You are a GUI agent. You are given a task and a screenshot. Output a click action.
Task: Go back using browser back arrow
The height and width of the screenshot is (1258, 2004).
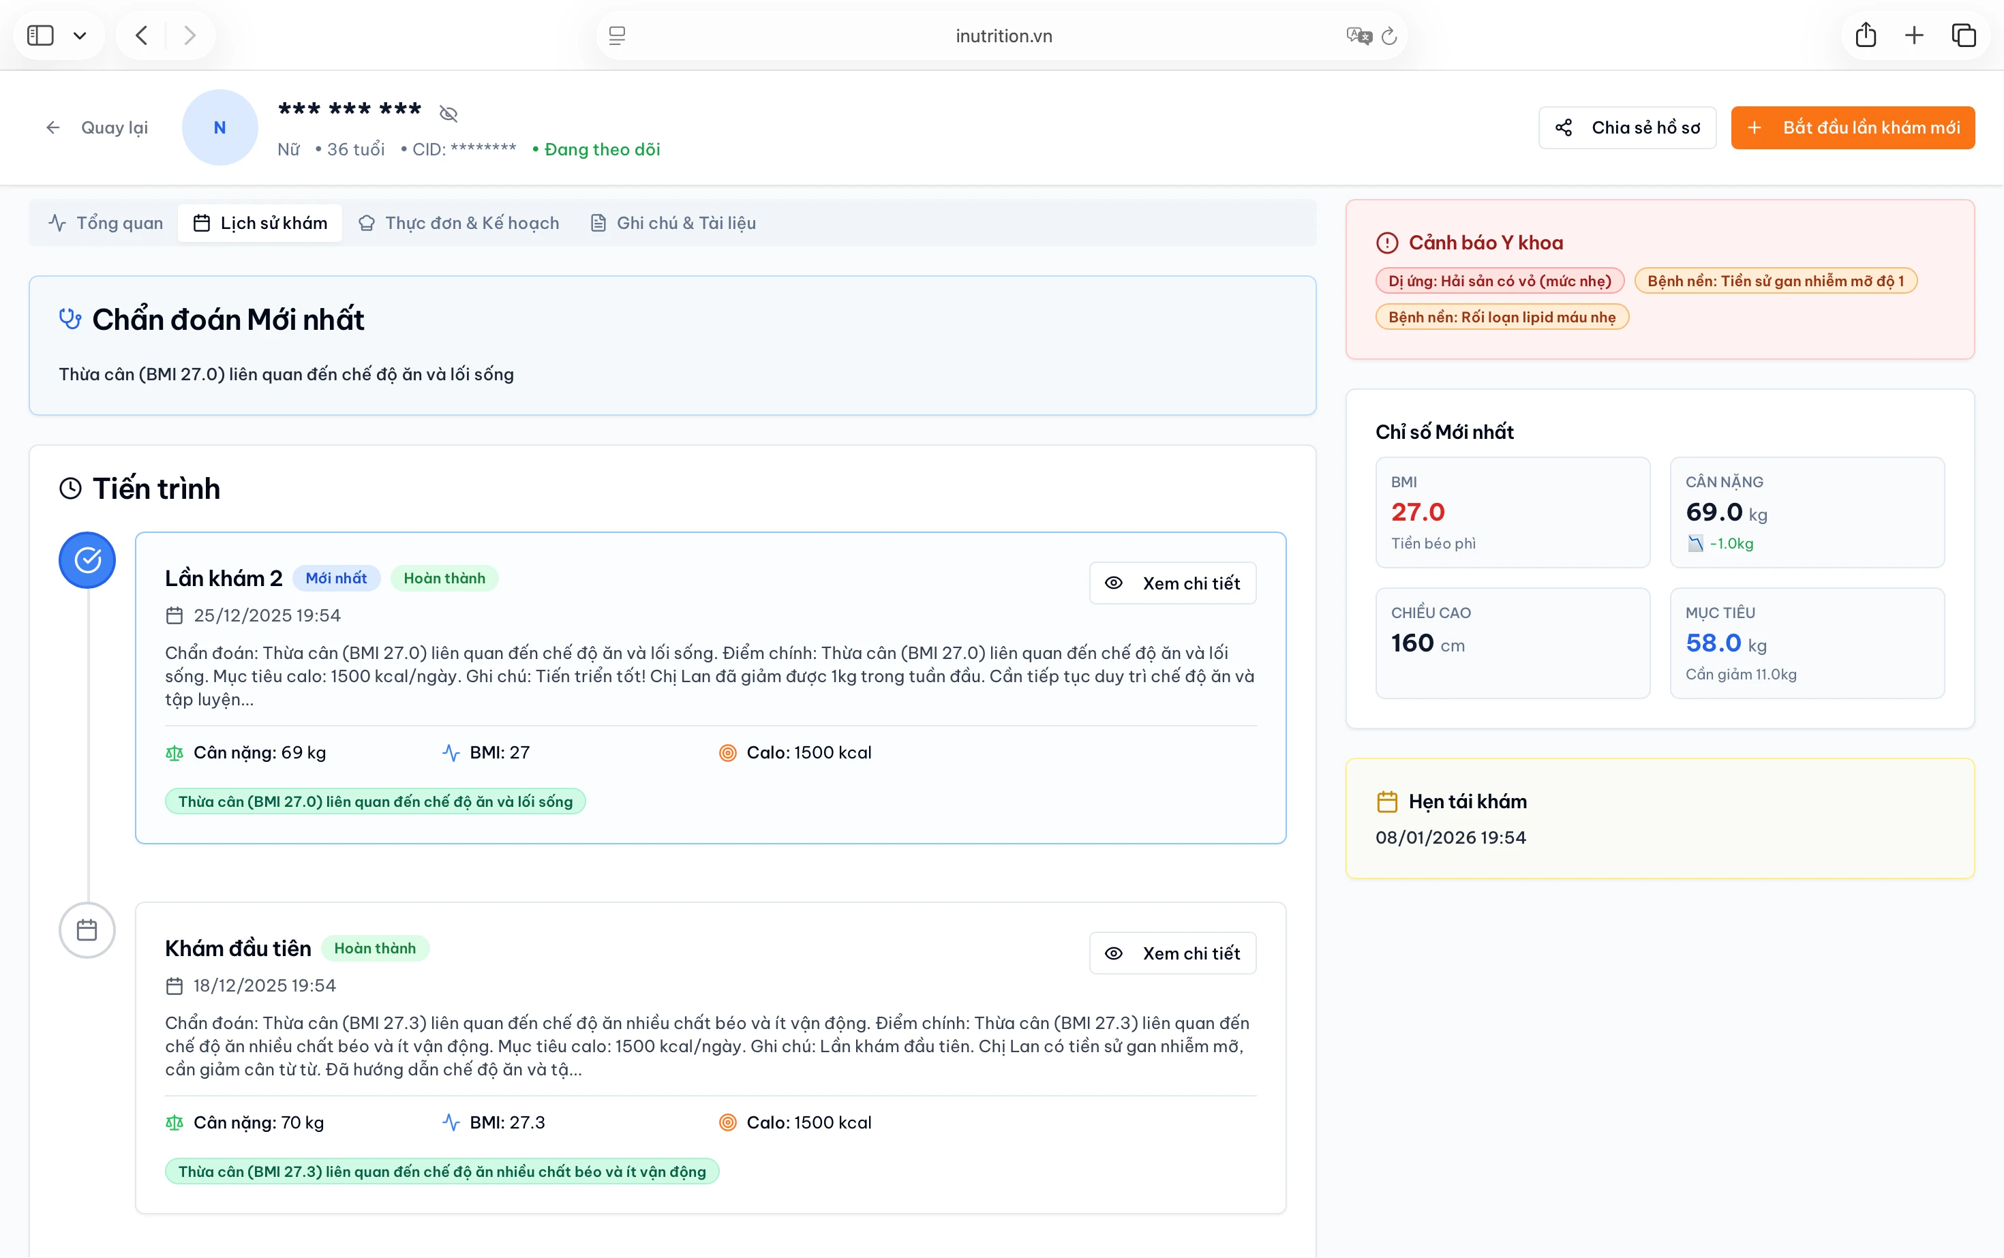click(x=142, y=35)
